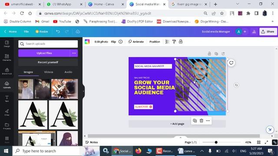Delete the selected element
Image resolution: width=278 pixels, height=156 pixels.
(x=202, y=120)
